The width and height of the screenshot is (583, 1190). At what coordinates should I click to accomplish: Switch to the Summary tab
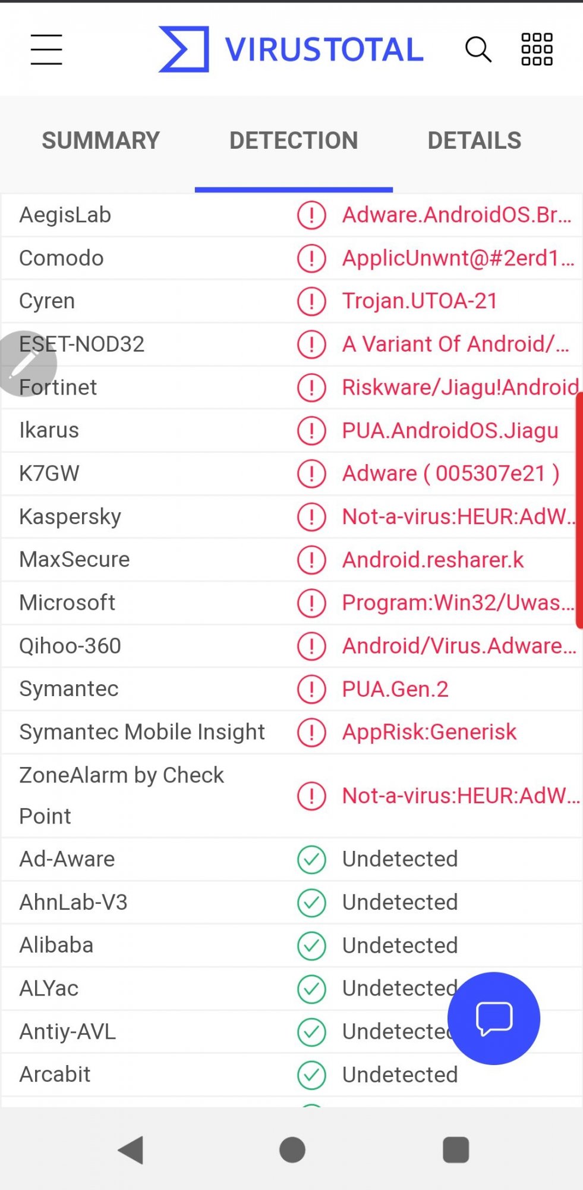tap(100, 141)
